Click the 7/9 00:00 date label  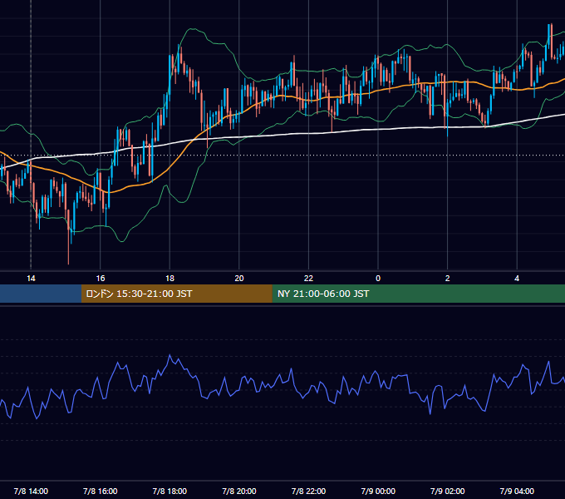pos(378,491)
